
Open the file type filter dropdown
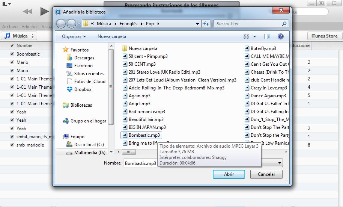pyautogui.click(x=280, y=163)
